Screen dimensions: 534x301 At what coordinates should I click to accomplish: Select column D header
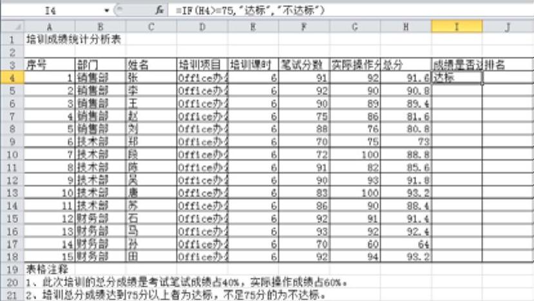click(x=202, y=26)
